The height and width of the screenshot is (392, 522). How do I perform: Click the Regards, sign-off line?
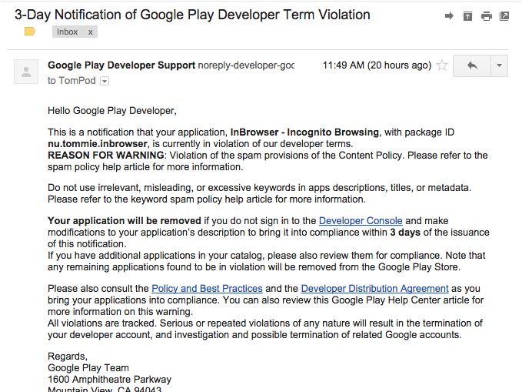(x=68, y=357)
